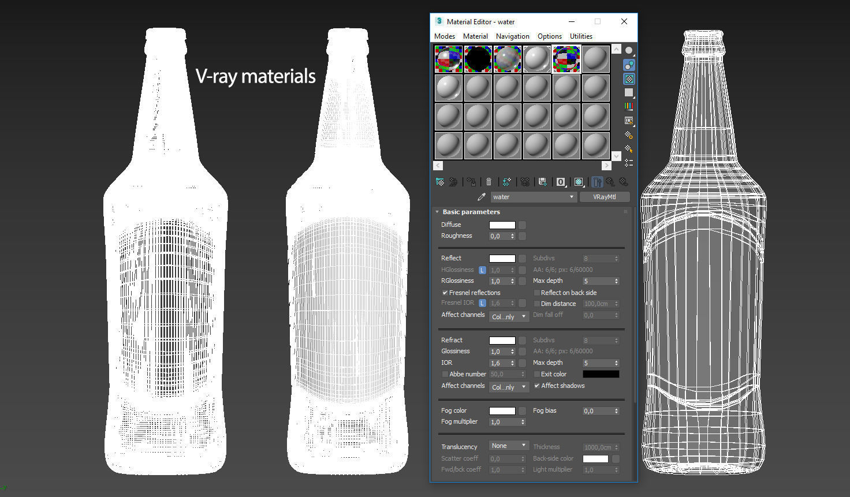Click sample slots scroll right arrow
This screenshot has width=850, height=497.
point(606,166)
